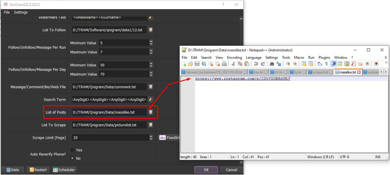Open Notepad++ Encoding menu
Image resolution: width=390 pixels, height=175 pixels.
235,58
